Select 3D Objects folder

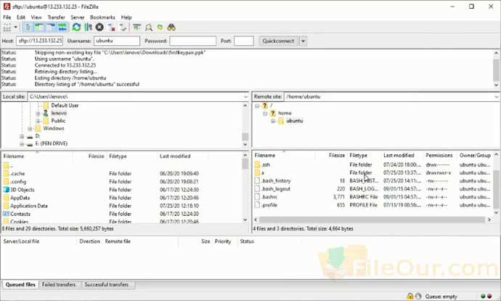[22, 190]
